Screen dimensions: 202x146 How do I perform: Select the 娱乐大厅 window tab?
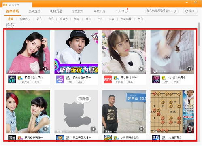(17, 5)
